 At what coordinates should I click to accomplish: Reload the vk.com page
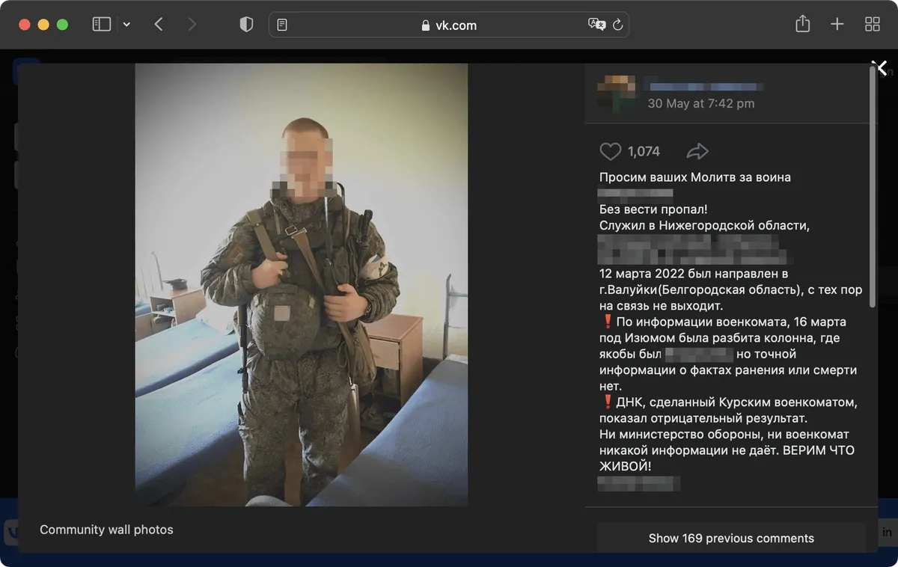(618, 25)
